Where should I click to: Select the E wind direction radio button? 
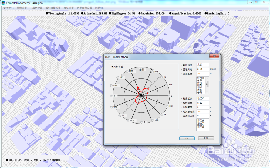169,96
